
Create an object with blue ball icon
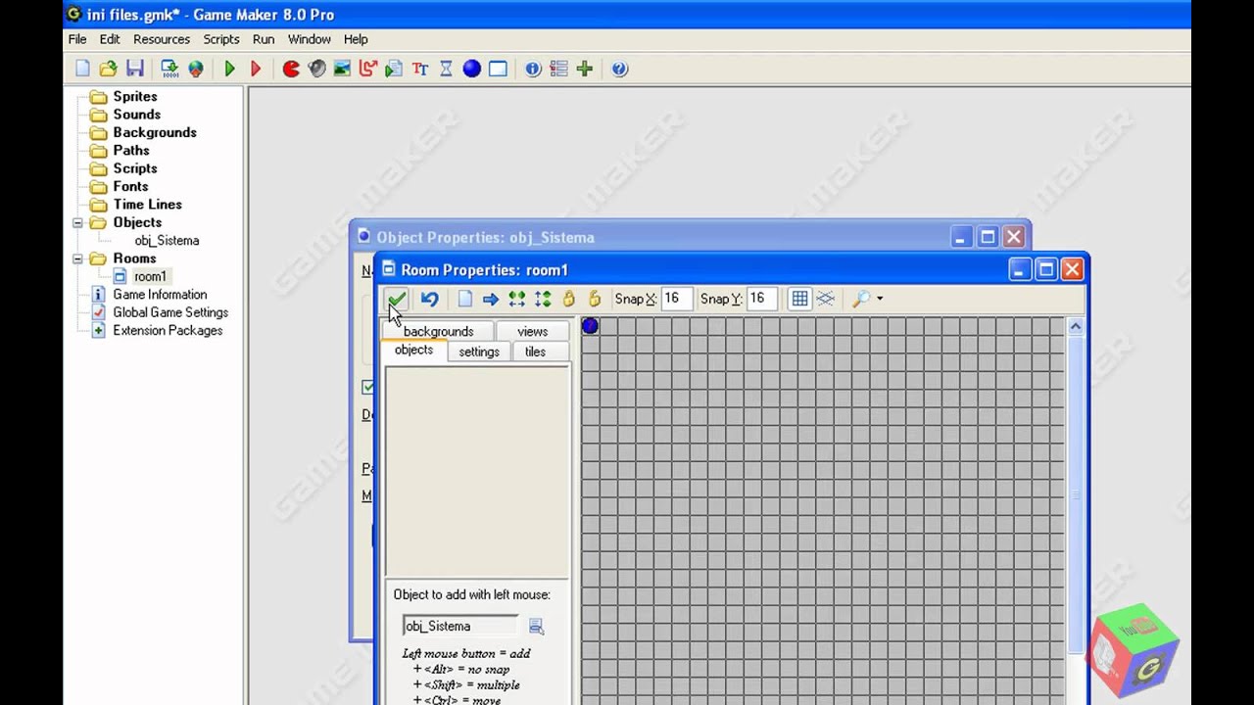pyautogui.click(x=472, y=69)
